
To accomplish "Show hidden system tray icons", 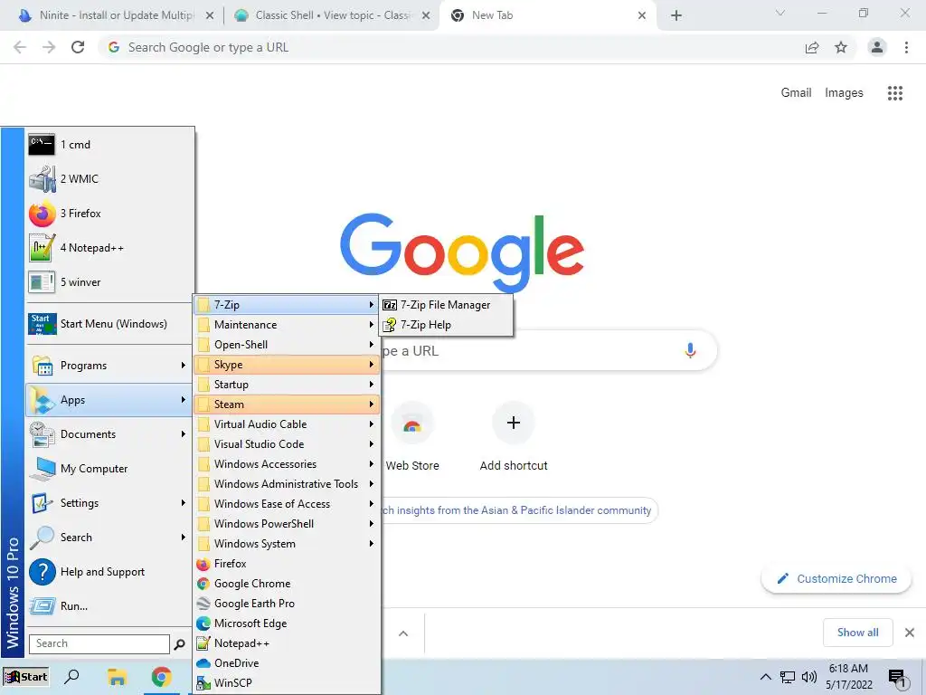I will pyautogui.click(x=765, y=677).
